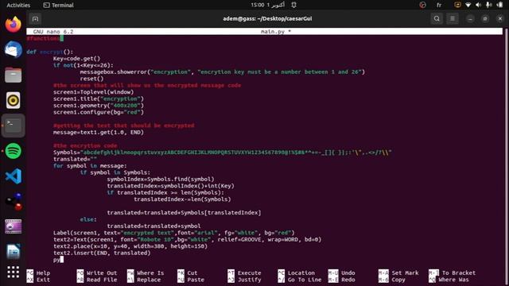Click the GNU nano 6.2 version text
This screenshot has height=286, width=509.
pyautogui.click(x=53, y=32)
